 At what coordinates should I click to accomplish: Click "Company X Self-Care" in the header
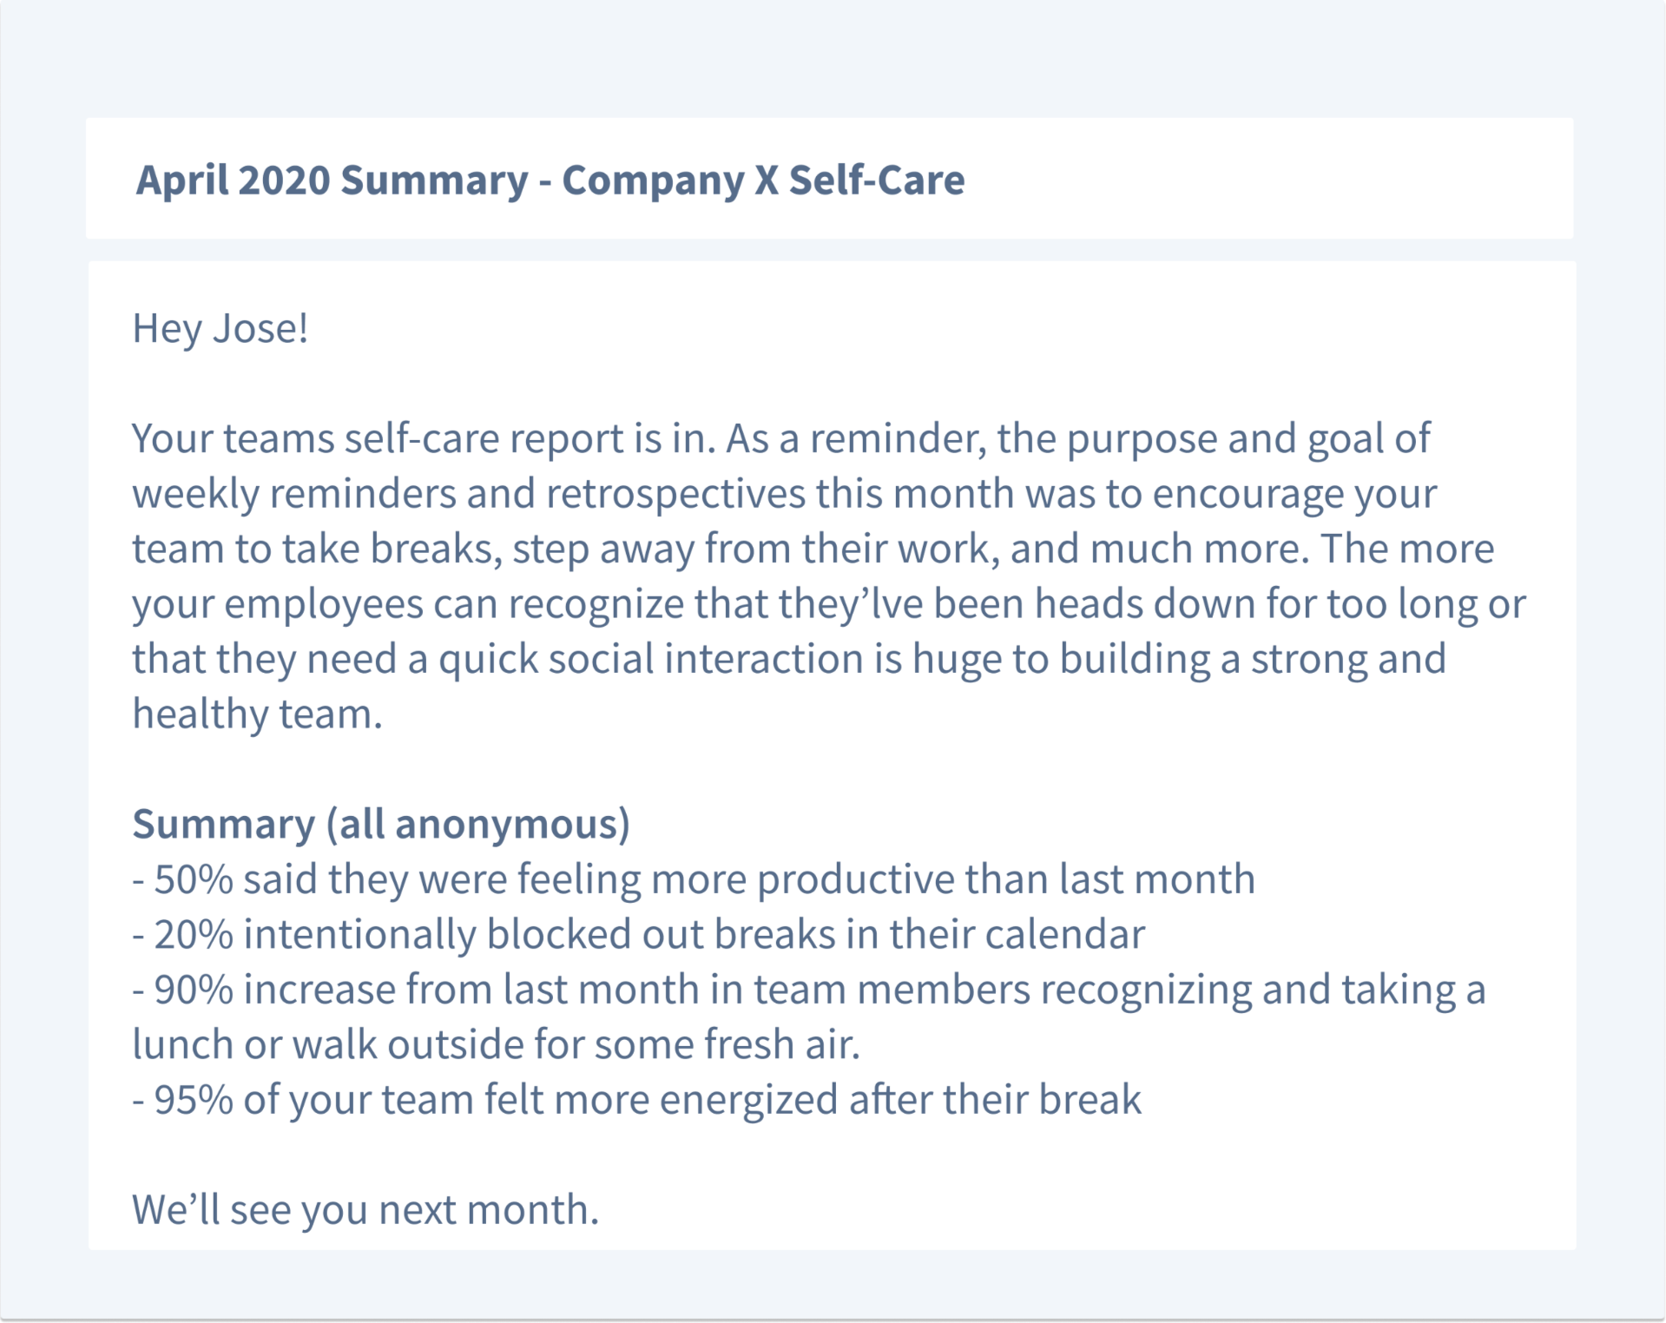pyautogui.click(x=762, y=181)
